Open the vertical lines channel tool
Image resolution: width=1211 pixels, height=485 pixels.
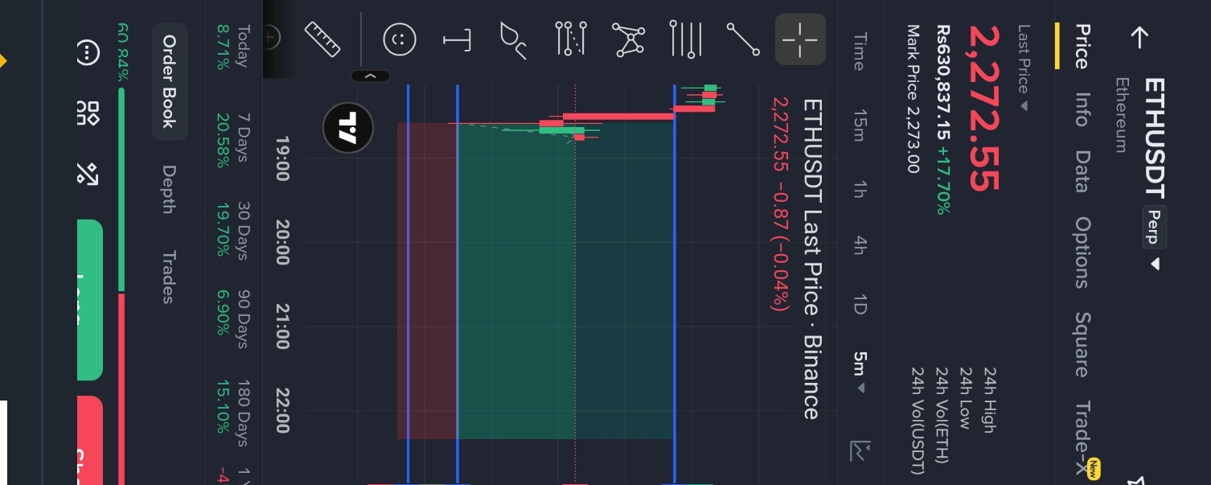pos(686,39)
